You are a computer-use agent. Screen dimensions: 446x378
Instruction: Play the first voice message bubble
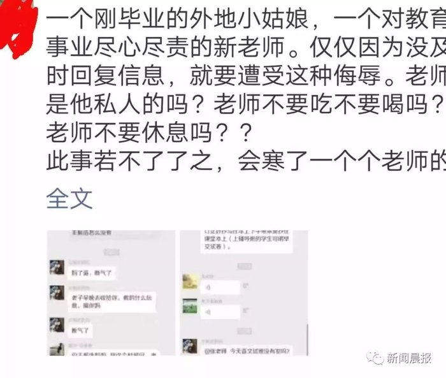click(220, 287)
